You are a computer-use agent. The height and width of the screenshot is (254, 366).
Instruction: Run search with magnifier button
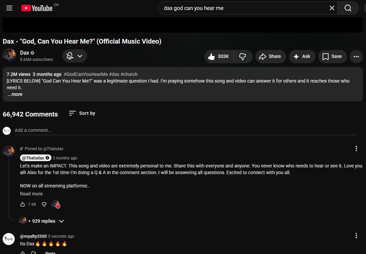[348, 8]
